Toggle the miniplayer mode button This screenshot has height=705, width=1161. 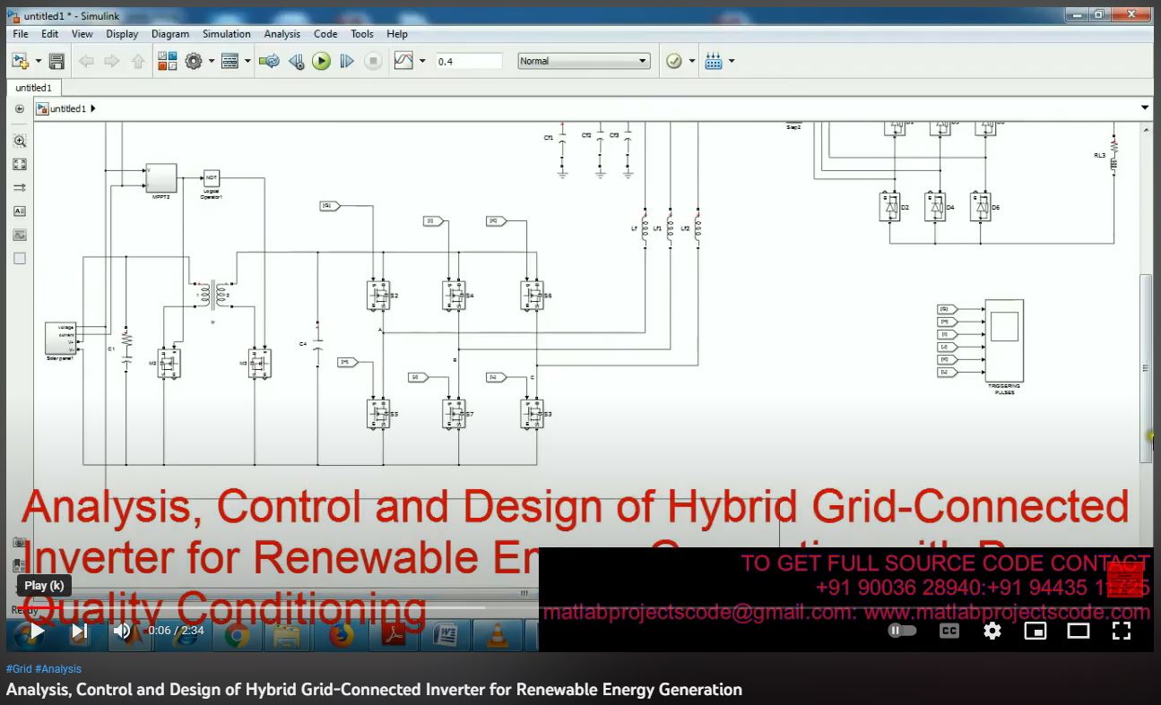pos(1035,631)
